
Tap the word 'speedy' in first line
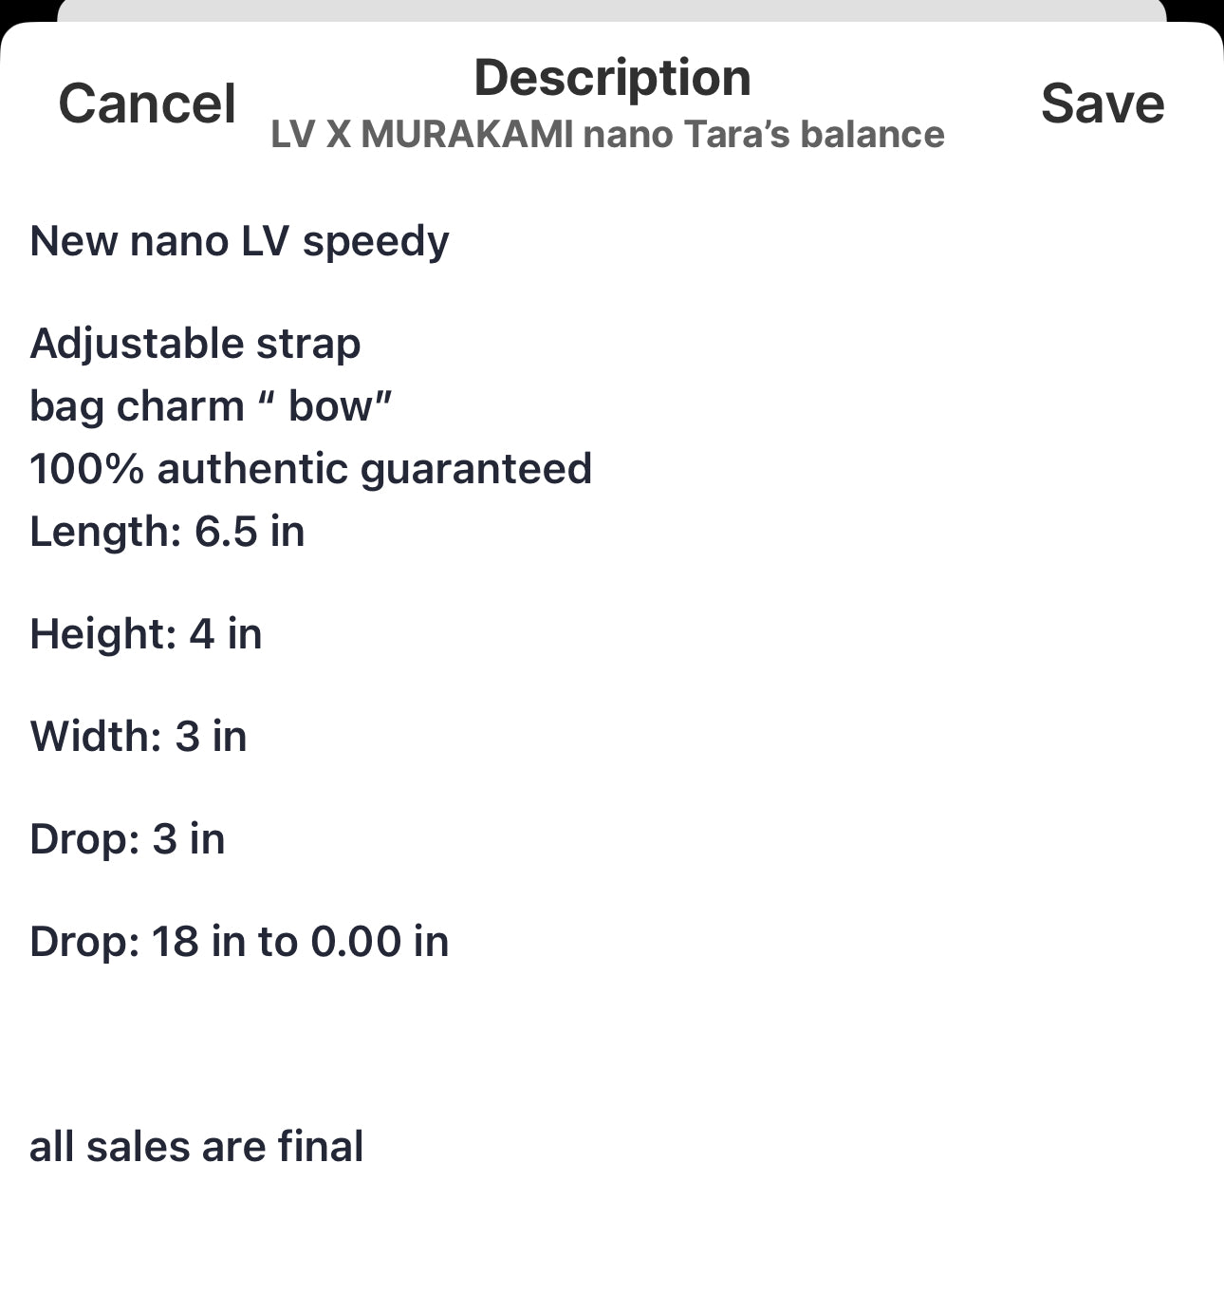[376, 242]
